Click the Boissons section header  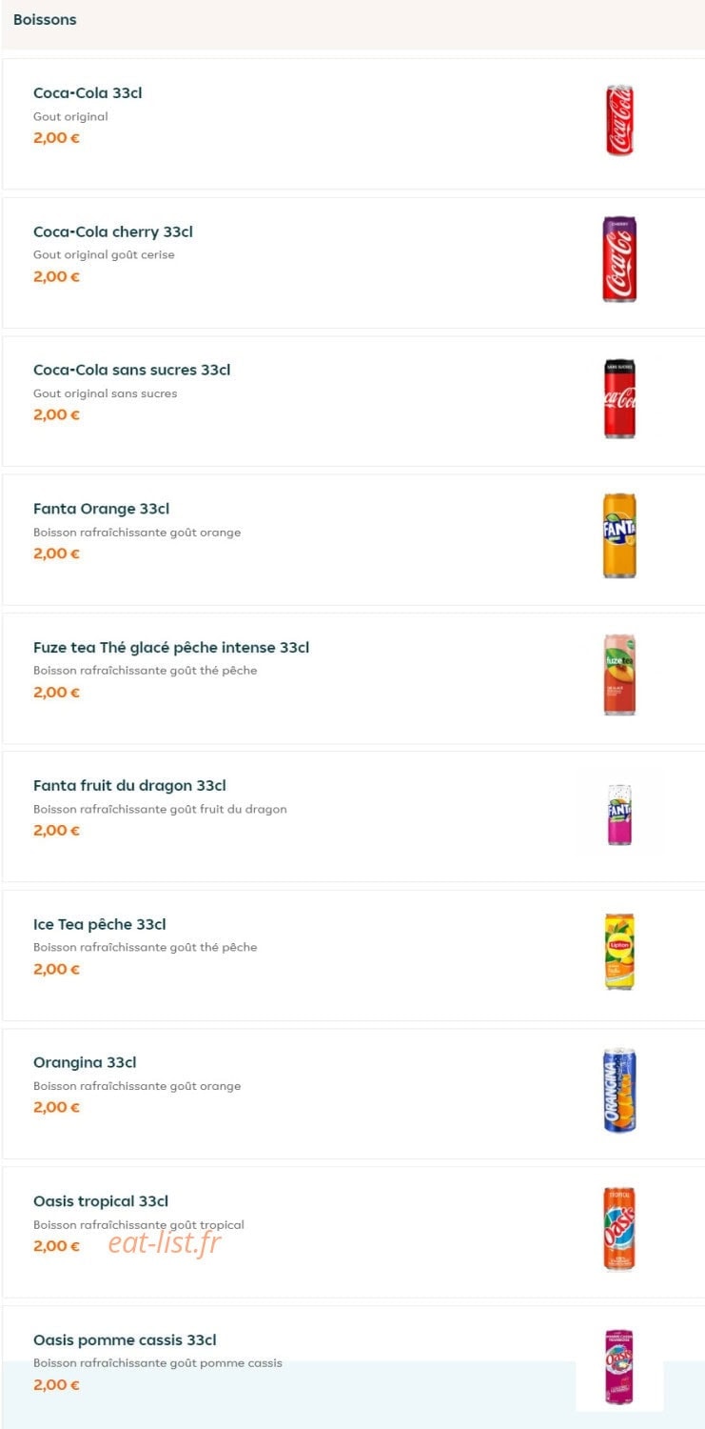[x=45, y=19]
